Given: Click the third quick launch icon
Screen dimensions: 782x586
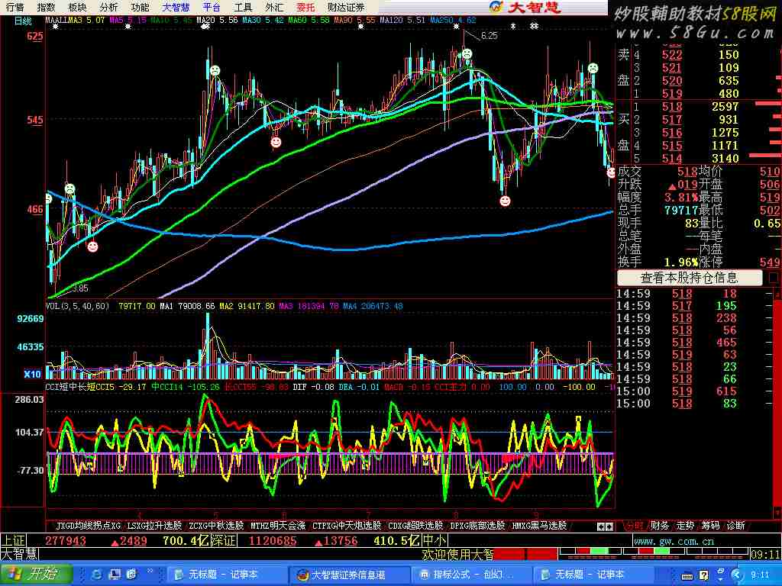Looking at the screenshot, I should pyautogui.click(x=132, y=574).
